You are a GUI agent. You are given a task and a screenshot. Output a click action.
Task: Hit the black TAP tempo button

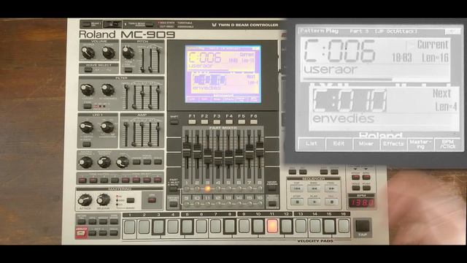(x=363, y=226)
